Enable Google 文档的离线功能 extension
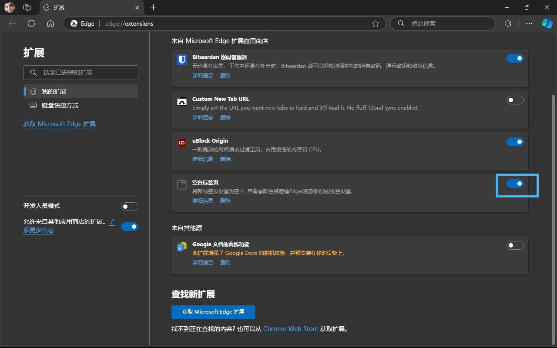 point(515,245)
